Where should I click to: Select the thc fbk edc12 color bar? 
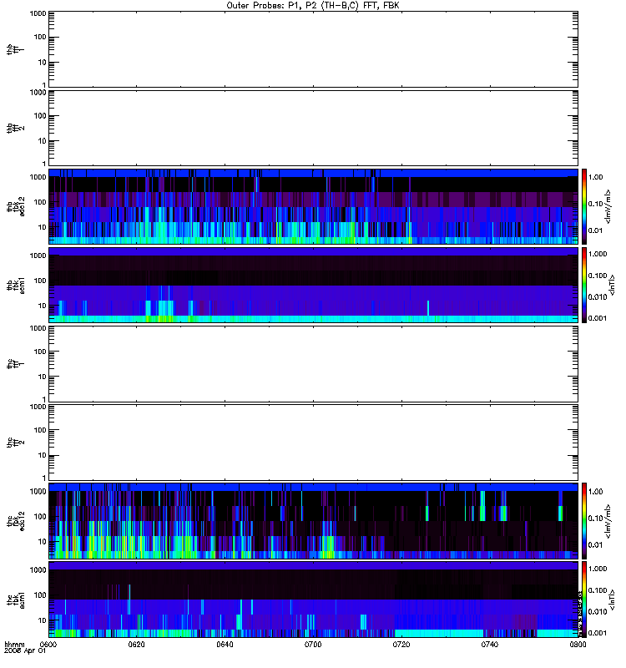coord(584,520)
